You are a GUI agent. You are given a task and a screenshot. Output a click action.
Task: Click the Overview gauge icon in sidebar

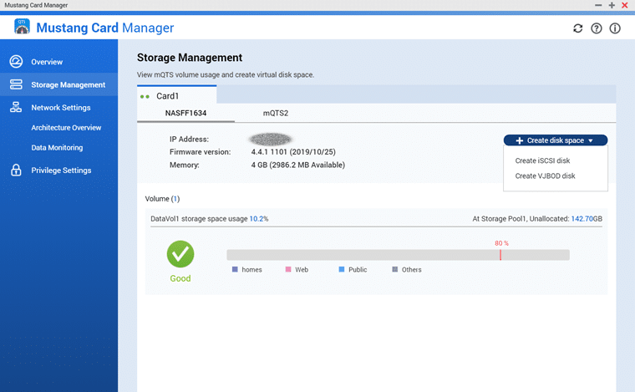pyautogui.click(x=16, y=62)
